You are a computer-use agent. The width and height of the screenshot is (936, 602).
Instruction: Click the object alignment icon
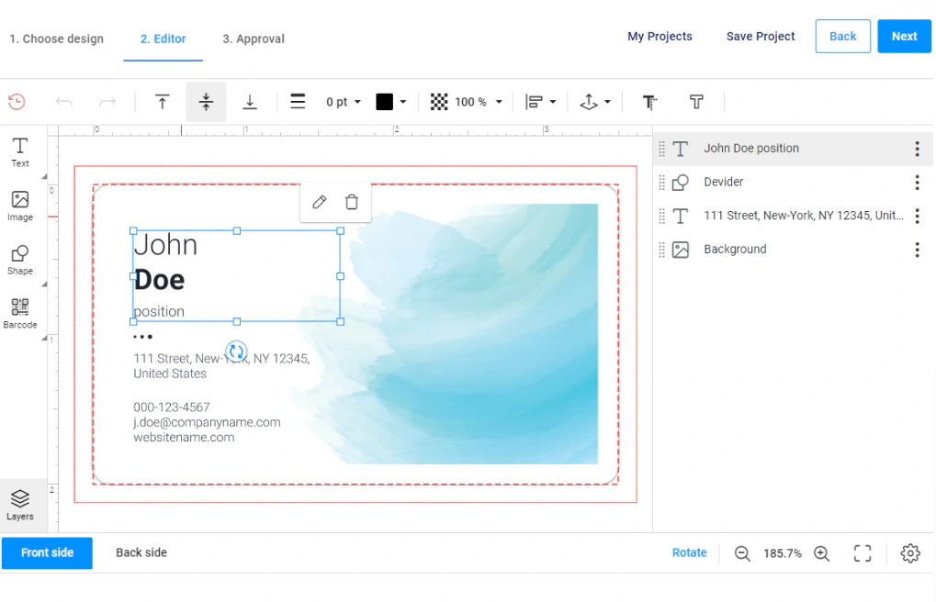click(534, 102)
